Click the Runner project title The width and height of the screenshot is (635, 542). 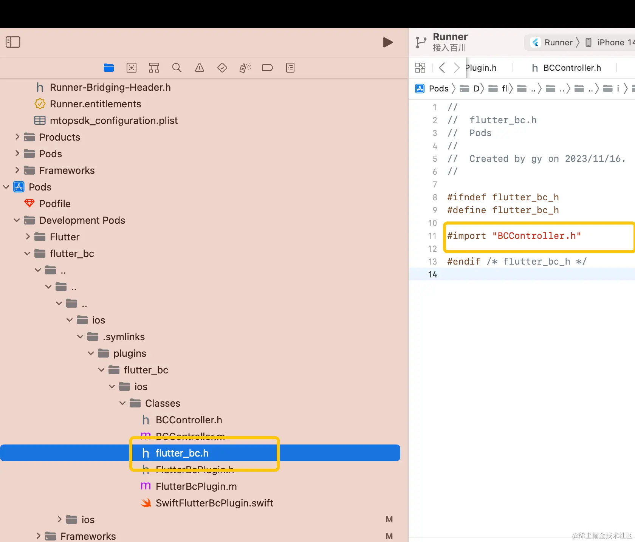450,37
